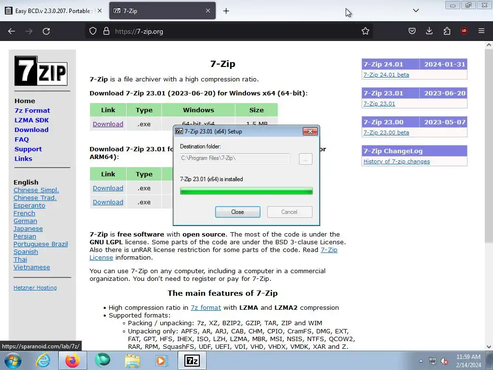Open the 7-Zip 24.01 beta link
Image resolution: width=493 pixels, height=370 pixels.
[x=386, y=75]
